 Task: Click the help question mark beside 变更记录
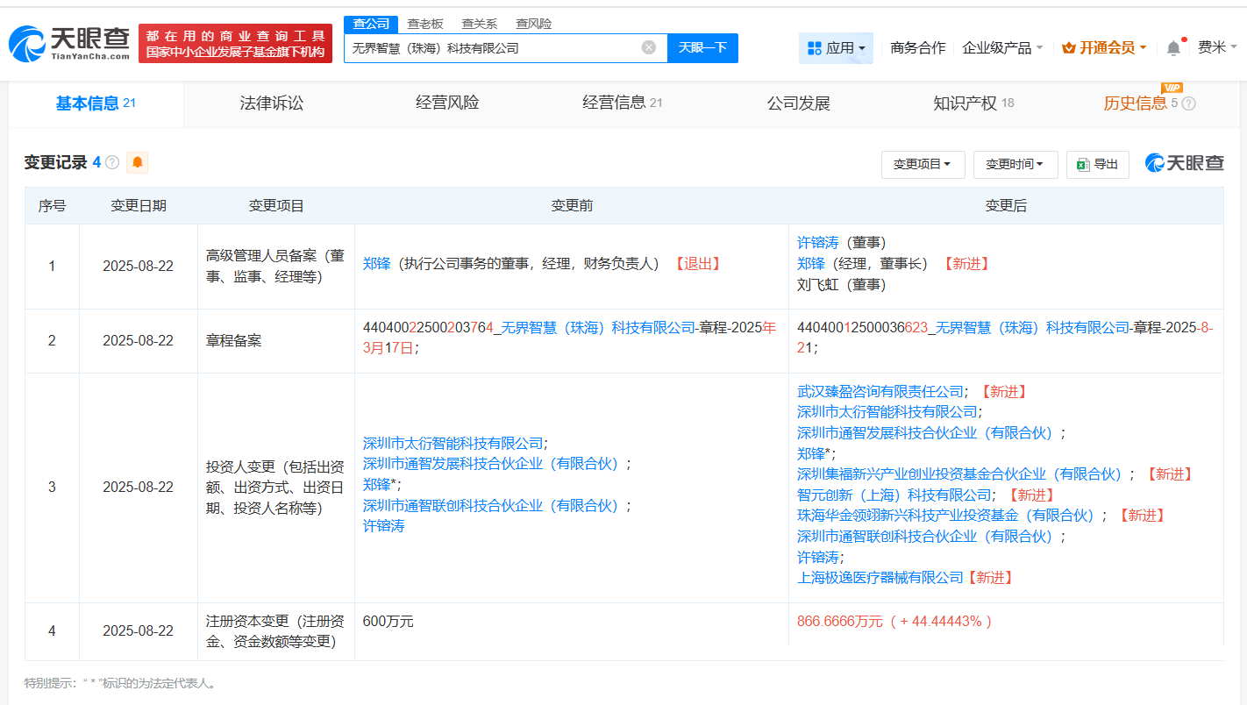point(112,162)
